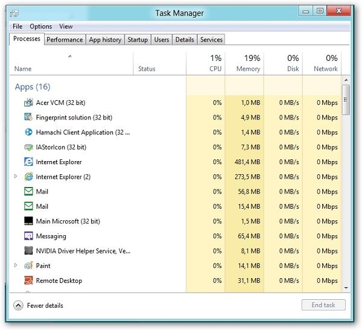Click the vertical scrollbar down arrow
The image size is (362, 330).
(x=346, y=288)
